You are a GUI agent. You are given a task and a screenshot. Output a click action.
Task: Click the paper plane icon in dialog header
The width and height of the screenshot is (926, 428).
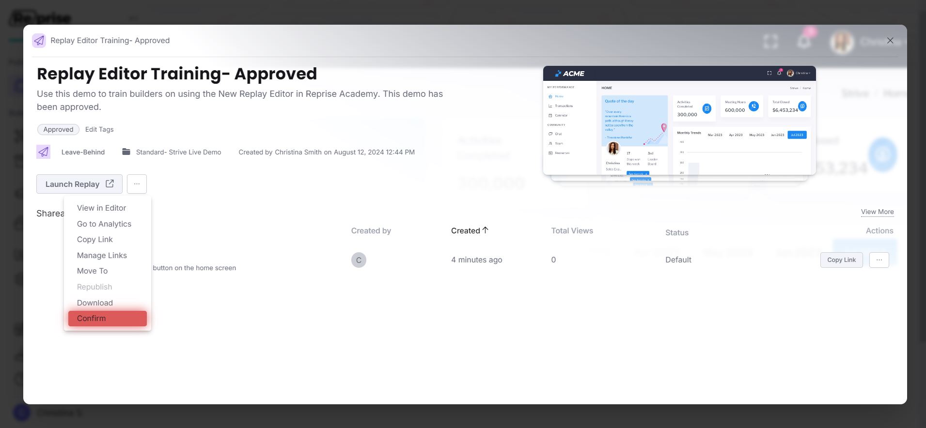click(39, 41)
